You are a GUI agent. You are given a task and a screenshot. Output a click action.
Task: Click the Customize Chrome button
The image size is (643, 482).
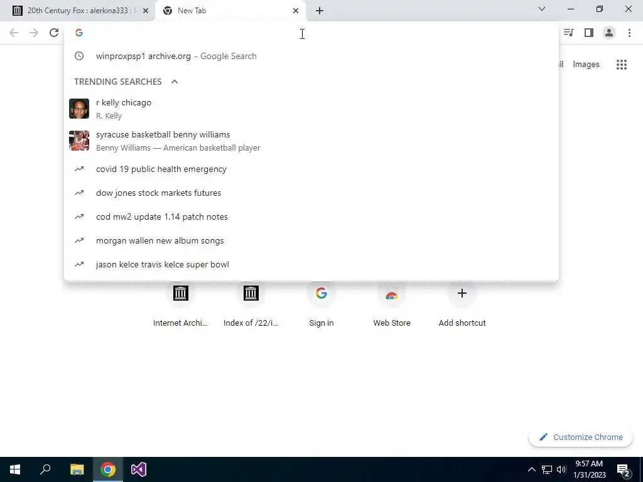point(581,437)
